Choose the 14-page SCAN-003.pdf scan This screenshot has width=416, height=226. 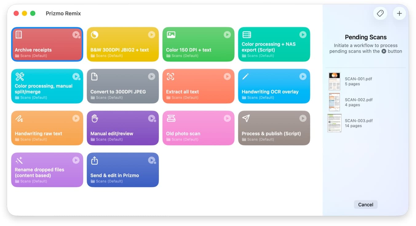click(x=334, y=123)
